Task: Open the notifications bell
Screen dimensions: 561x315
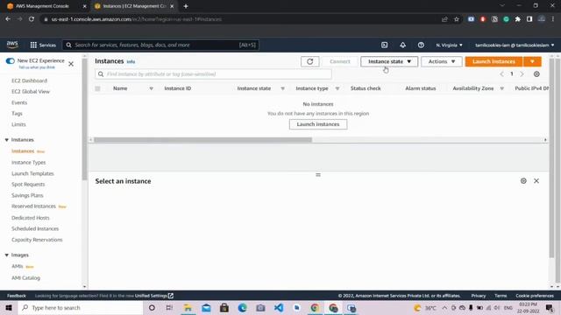Action: (403, 45)
